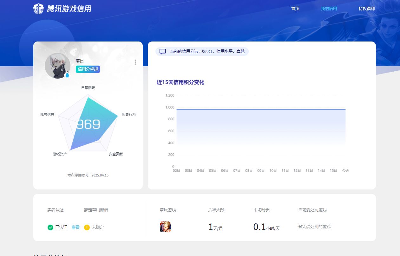Click the 游戏资产 radar axis label
The width and height of the screenshot is (400, 256).
coord(60,154)
